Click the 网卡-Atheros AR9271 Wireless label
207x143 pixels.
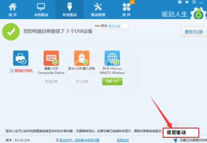[x=112, y=70]
